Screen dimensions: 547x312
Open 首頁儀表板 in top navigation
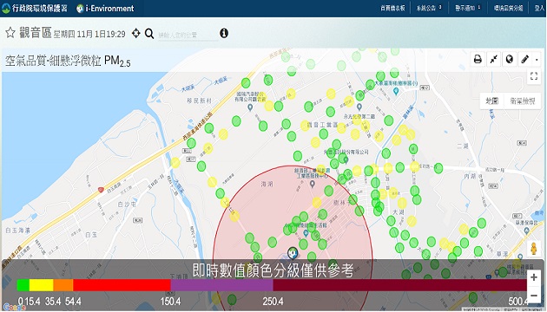(x=392, y=8)
